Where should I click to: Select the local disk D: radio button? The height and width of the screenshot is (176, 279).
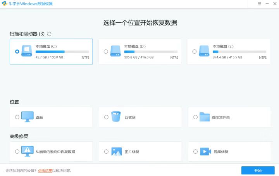click(x=106, y=51)
